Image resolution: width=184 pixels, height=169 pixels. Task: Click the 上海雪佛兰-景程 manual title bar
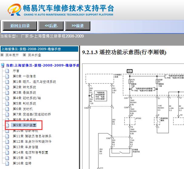tap(39, 49)
